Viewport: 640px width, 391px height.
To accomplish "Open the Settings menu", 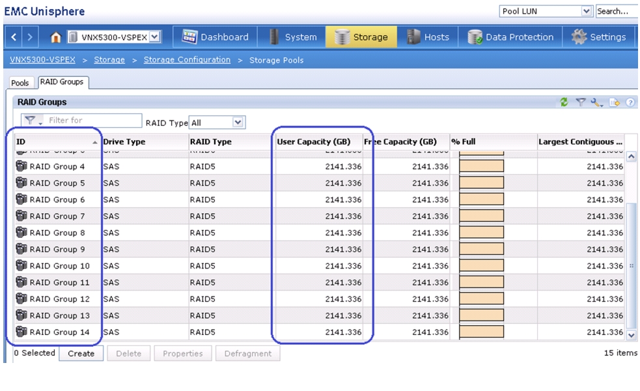I will [x=598, y=37].
